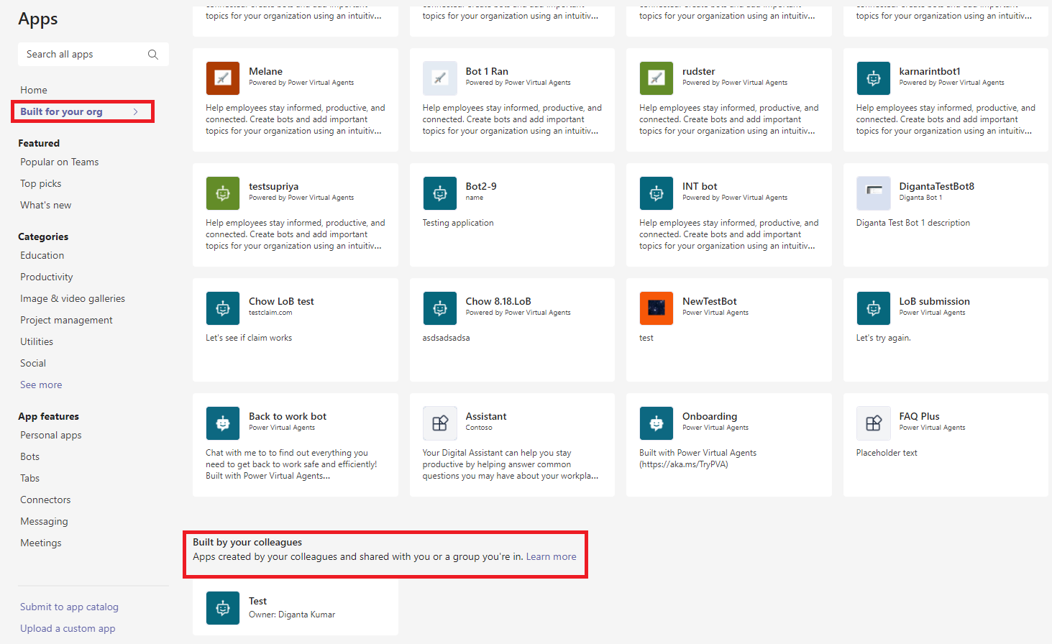Select the INT bot icon
The height and width of the screenshot is (644, 1052).
[x=657, y=193]
